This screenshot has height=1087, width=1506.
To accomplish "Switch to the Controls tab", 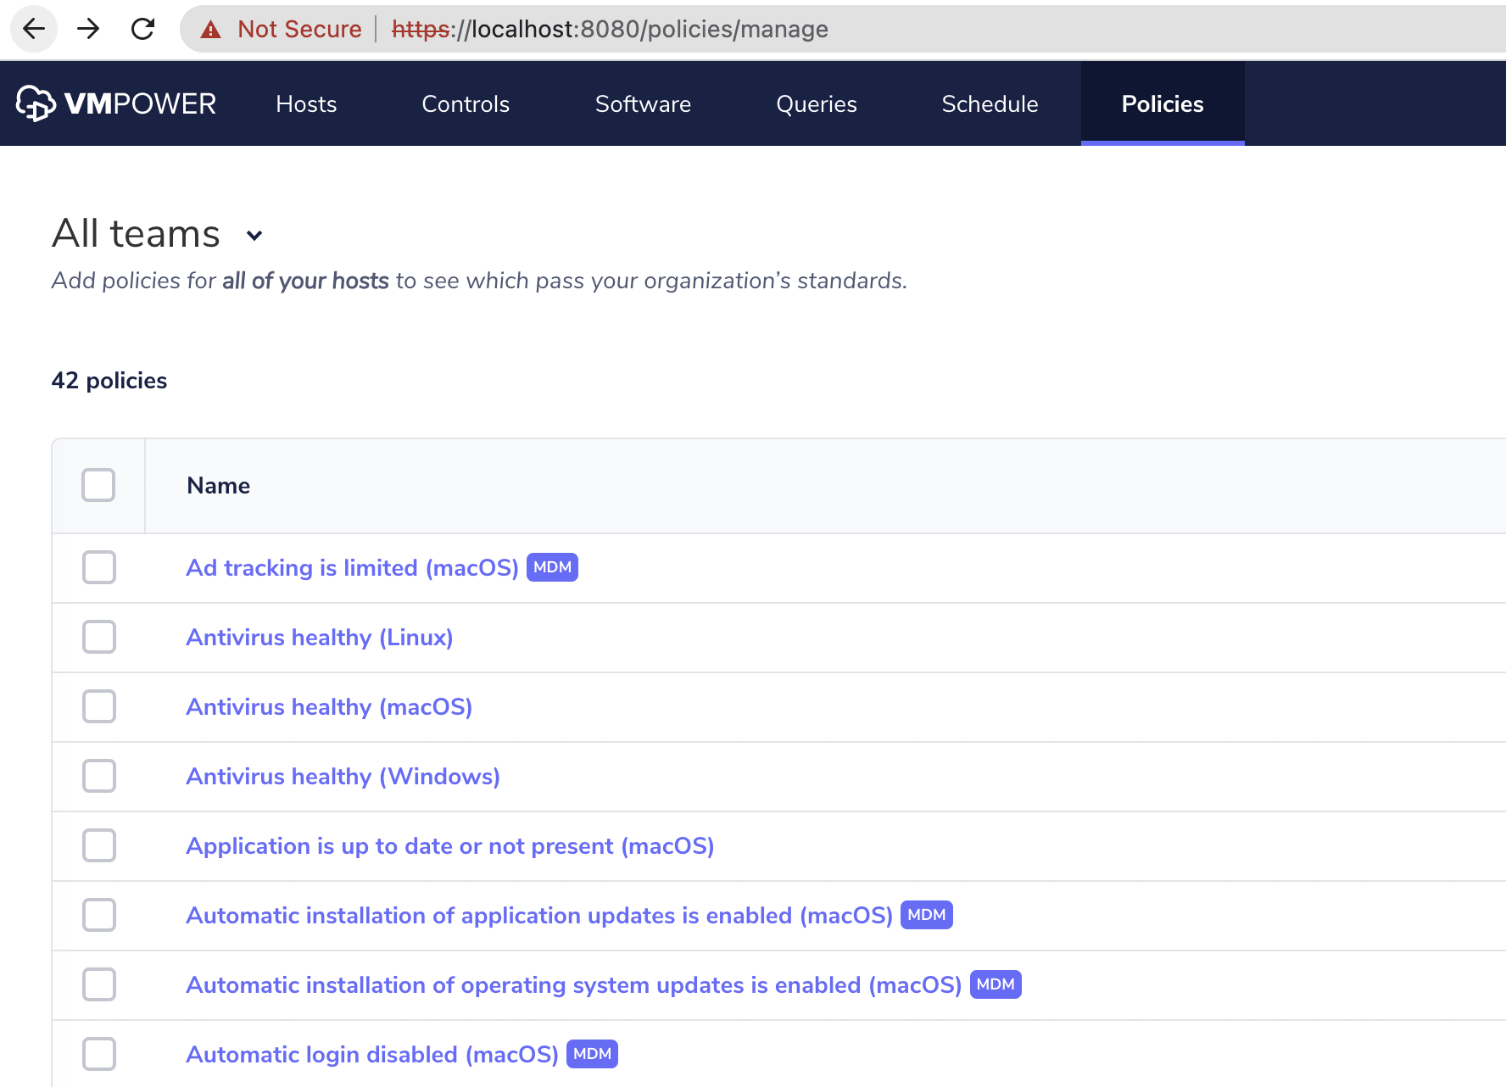I will point(466,103).
